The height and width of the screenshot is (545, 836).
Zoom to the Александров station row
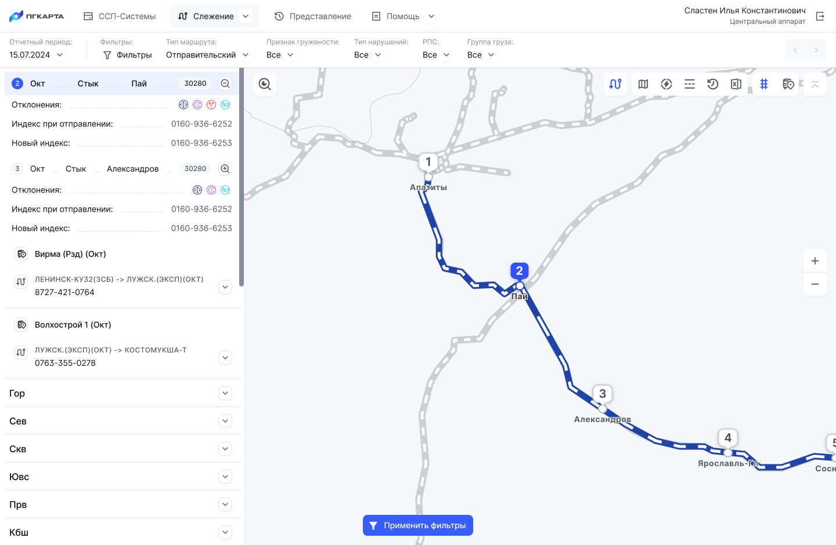pos(225,169)
